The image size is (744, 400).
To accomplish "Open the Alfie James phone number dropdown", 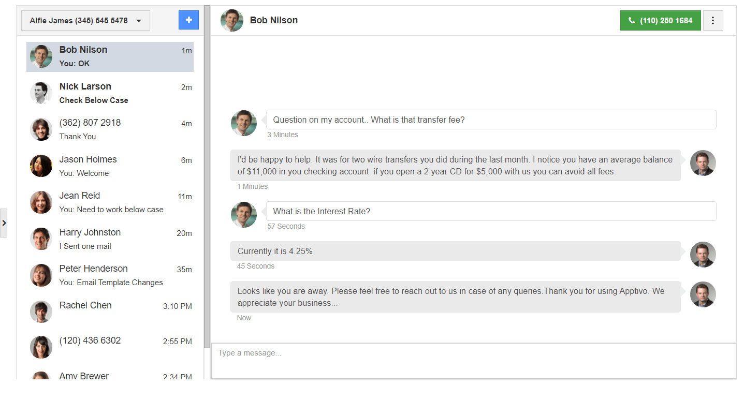I will (x=85, y=21).
